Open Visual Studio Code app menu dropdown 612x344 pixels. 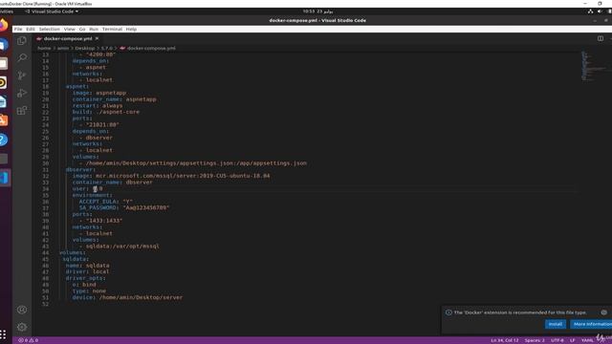tap(52, 11)
